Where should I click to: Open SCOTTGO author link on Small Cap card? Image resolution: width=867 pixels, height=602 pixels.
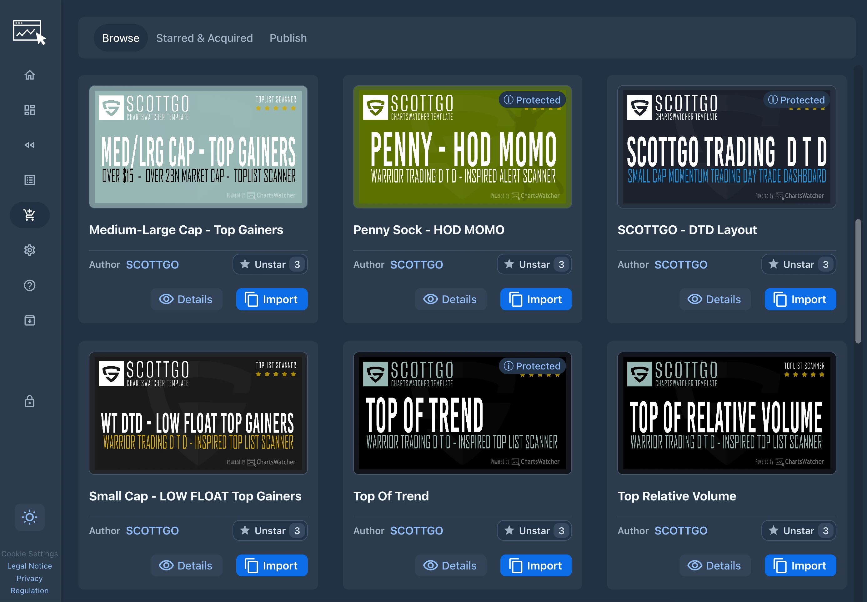coord(152,531)
